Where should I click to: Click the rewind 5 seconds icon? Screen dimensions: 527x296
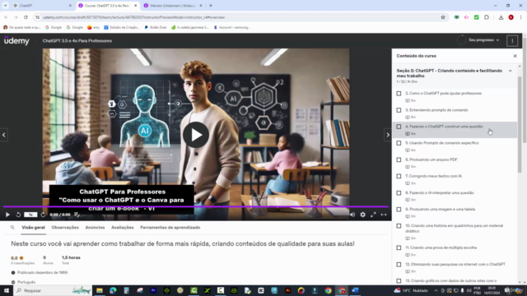(x=18, y=215)
